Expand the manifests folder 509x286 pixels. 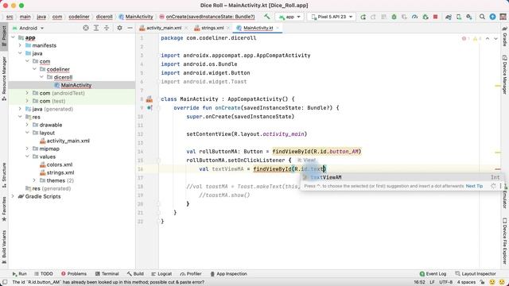pos(20,45)
